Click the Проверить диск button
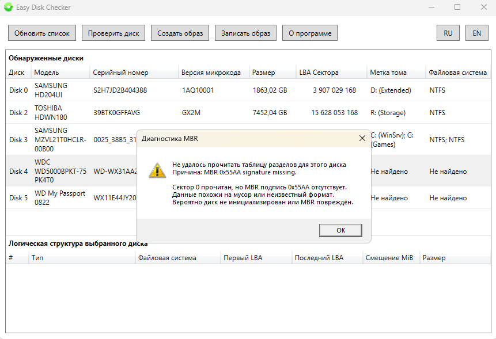The width and height of the screenshot is (496, 339). (113, 33)
